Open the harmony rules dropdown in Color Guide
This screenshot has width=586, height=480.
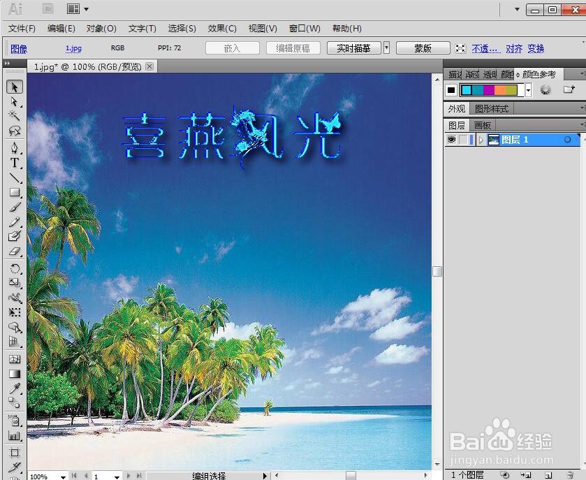[x=529, y=90]
